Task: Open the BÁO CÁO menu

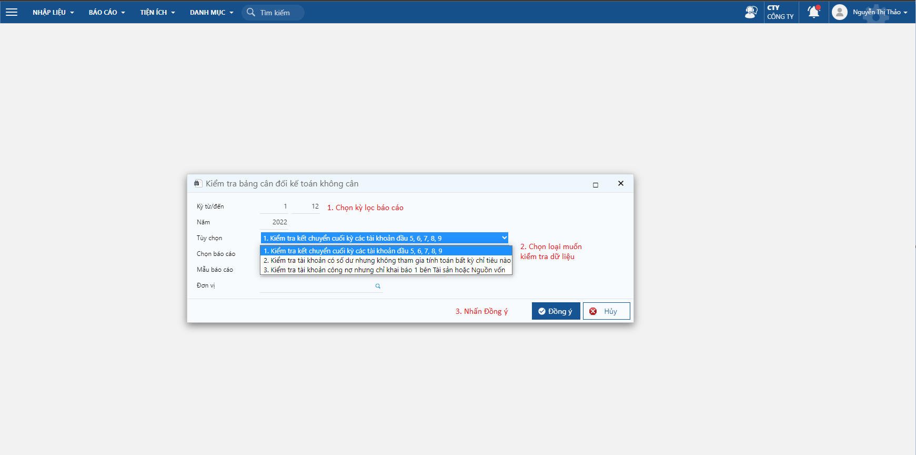Action: coord(107,12)
